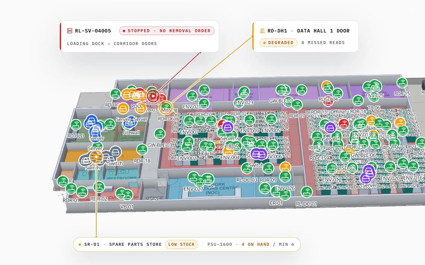Click the '4 ON HAND' stock text
The height and width of the screenshot is (265, 425).
pyautogui.click(x=256, y=244)
